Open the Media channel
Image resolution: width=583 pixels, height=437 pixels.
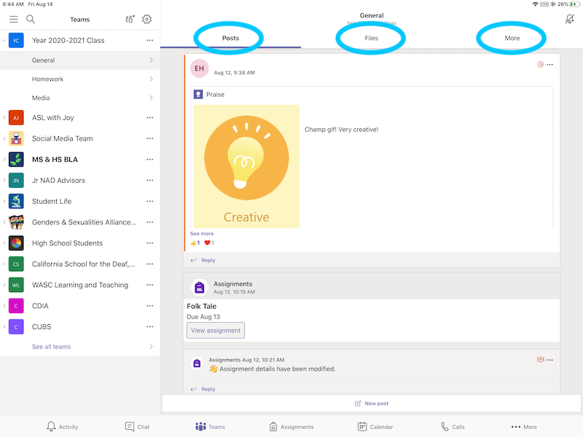click(x=80, y=98)
